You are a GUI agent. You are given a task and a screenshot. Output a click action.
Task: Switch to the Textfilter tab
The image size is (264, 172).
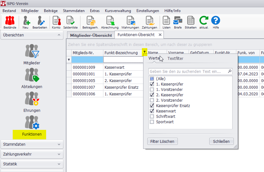(175, 59)
